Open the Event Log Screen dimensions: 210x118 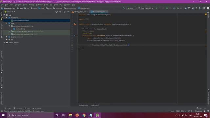(201, 108)
